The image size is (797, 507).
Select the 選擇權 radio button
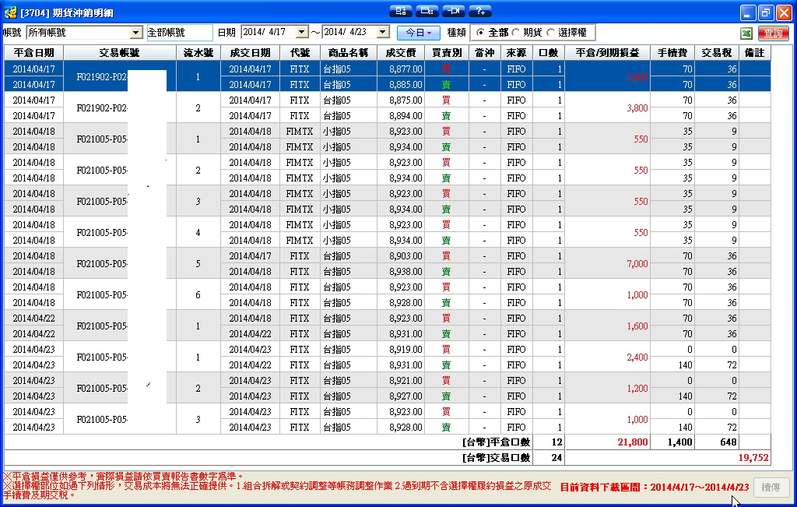[x=550, y=33]
